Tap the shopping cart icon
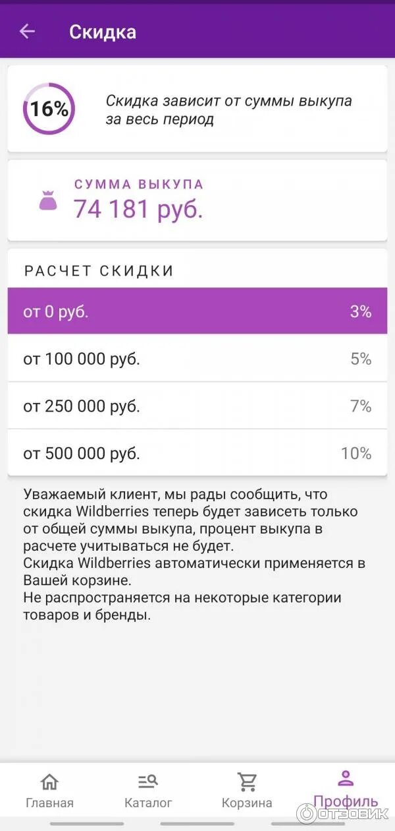This screenshot has height=831, width=395. click(247, 782)
